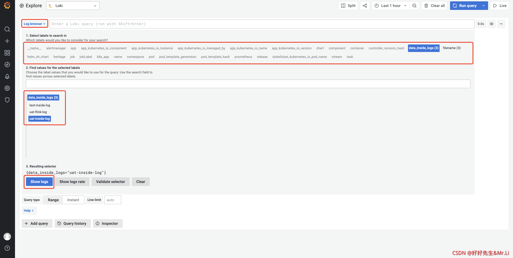Deselect the uat-inside-log value
513x258 pixels.
pyautogui.click(x=40, y=119)
